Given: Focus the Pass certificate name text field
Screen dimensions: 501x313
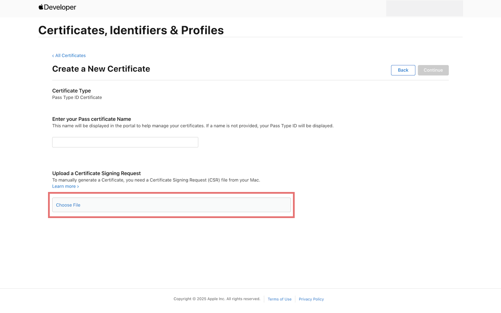Looking at the screenshot, I should (125, 142).
